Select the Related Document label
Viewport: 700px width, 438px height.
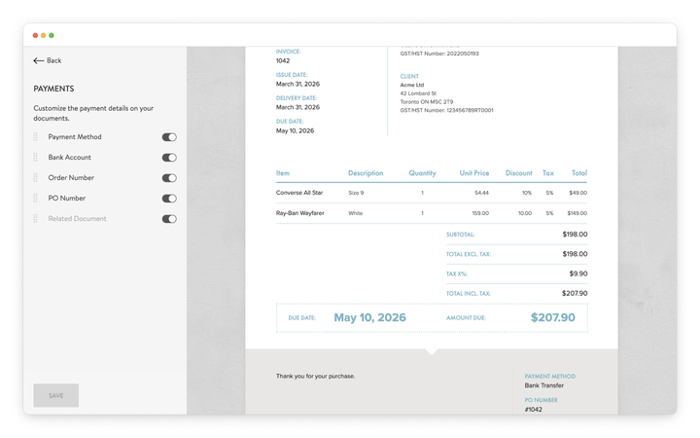click(x=77, y=219)
